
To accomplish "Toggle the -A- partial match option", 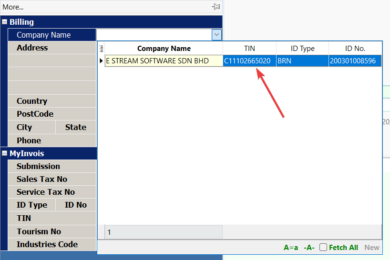I will tap(309, 248).
